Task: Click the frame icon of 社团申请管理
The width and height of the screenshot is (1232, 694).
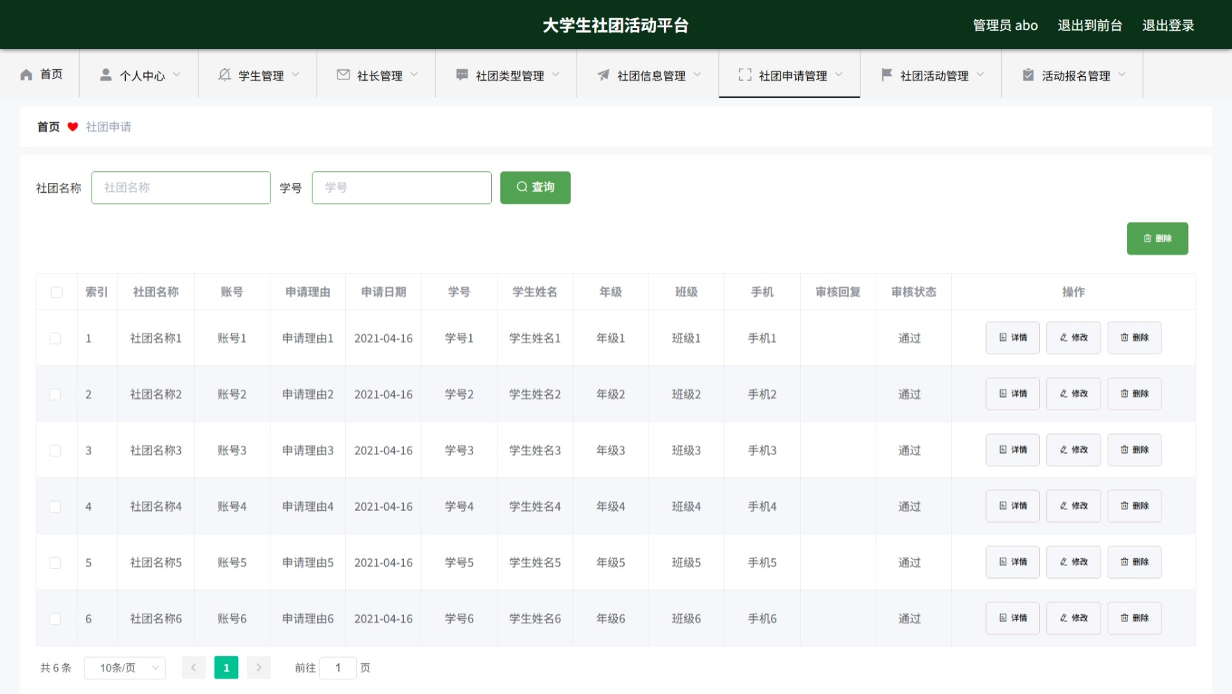Action: (x=745, y=75)
